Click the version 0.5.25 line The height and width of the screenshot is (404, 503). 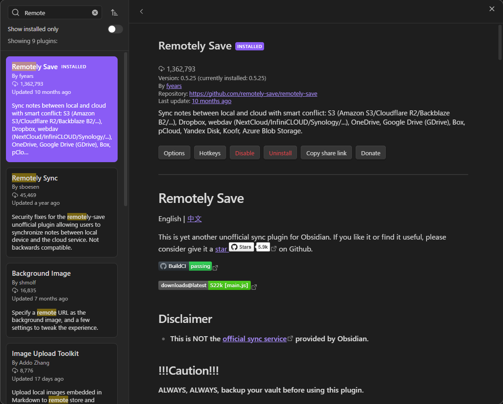click(x=212, y=78)
